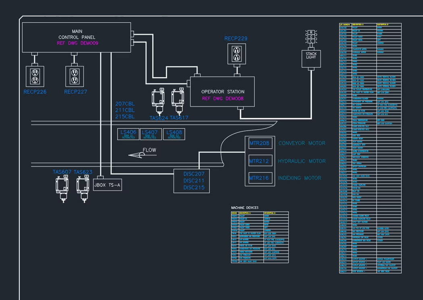Click the Operator Station REF DWG DEMO08 text

[x=222, y=98]
